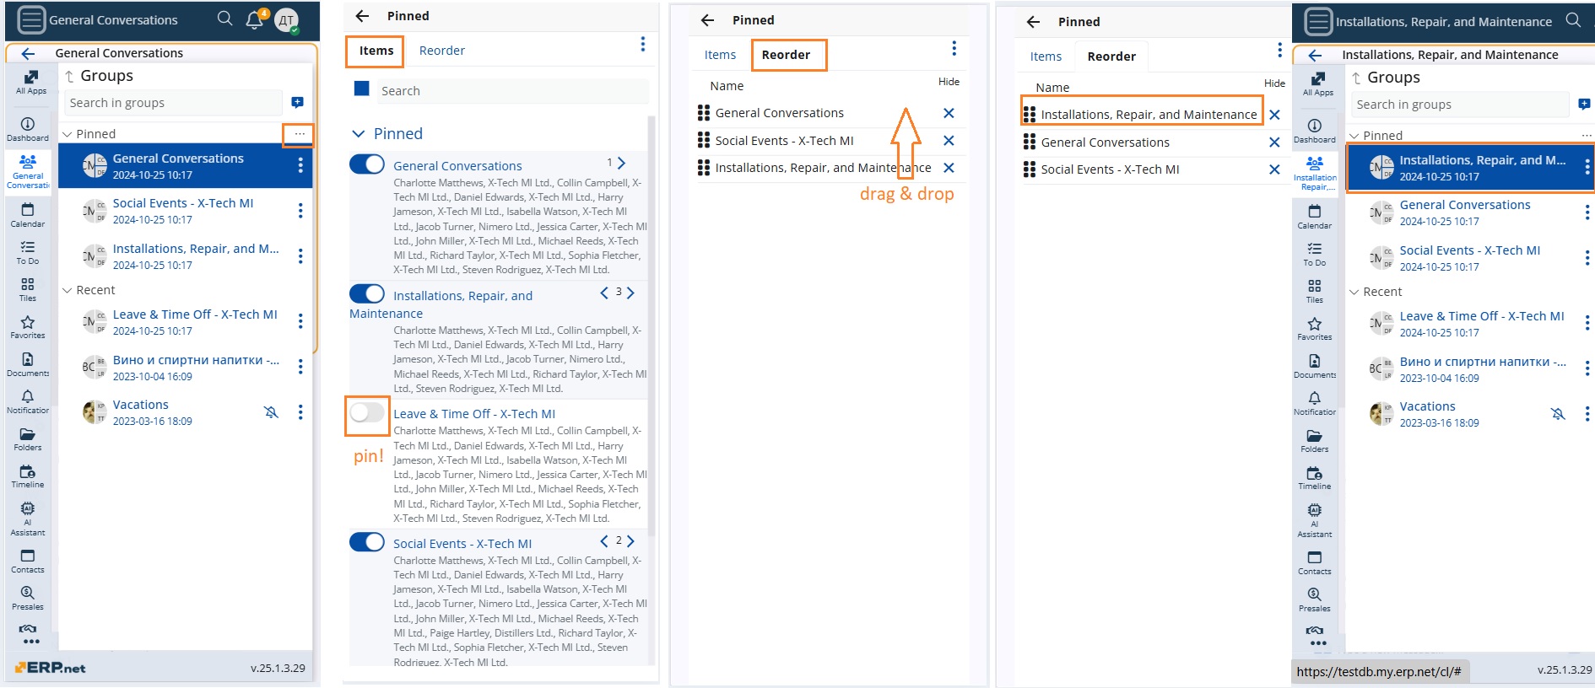Tick the blue checkbox beside Search in Pinned Items

pyautogui.click(x=362, y=89)
